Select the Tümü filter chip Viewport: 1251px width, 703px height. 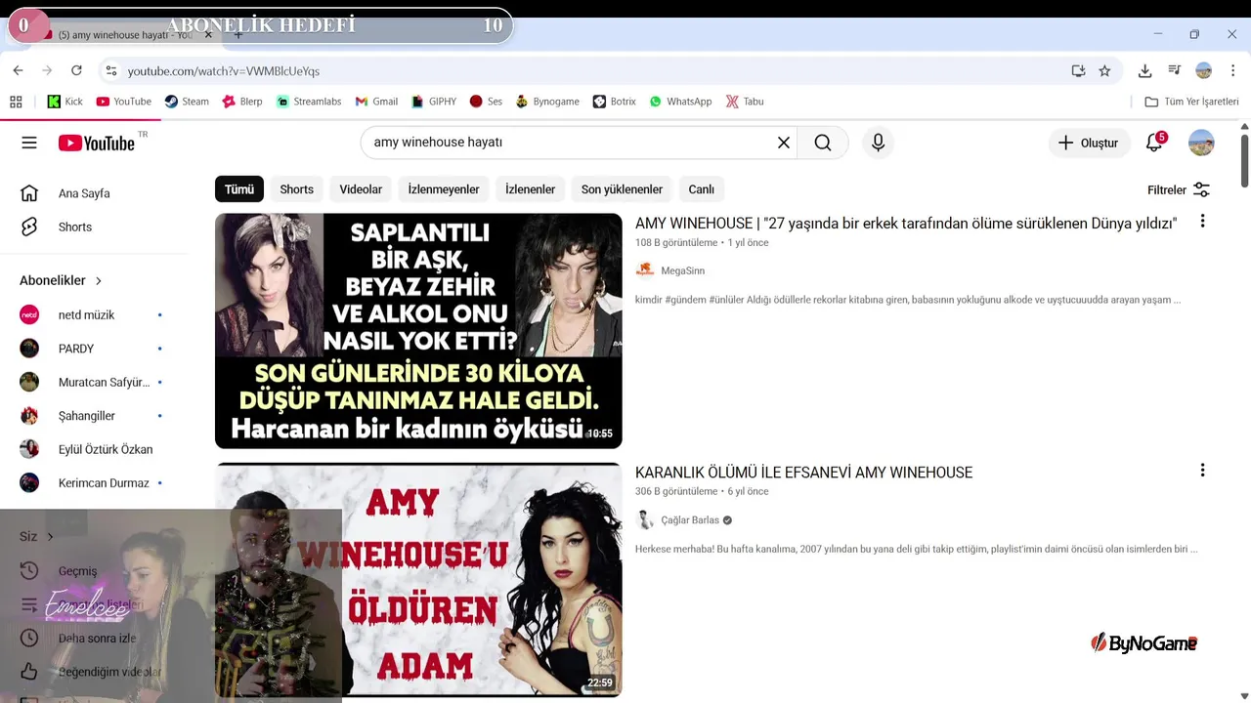pos(239,189)
